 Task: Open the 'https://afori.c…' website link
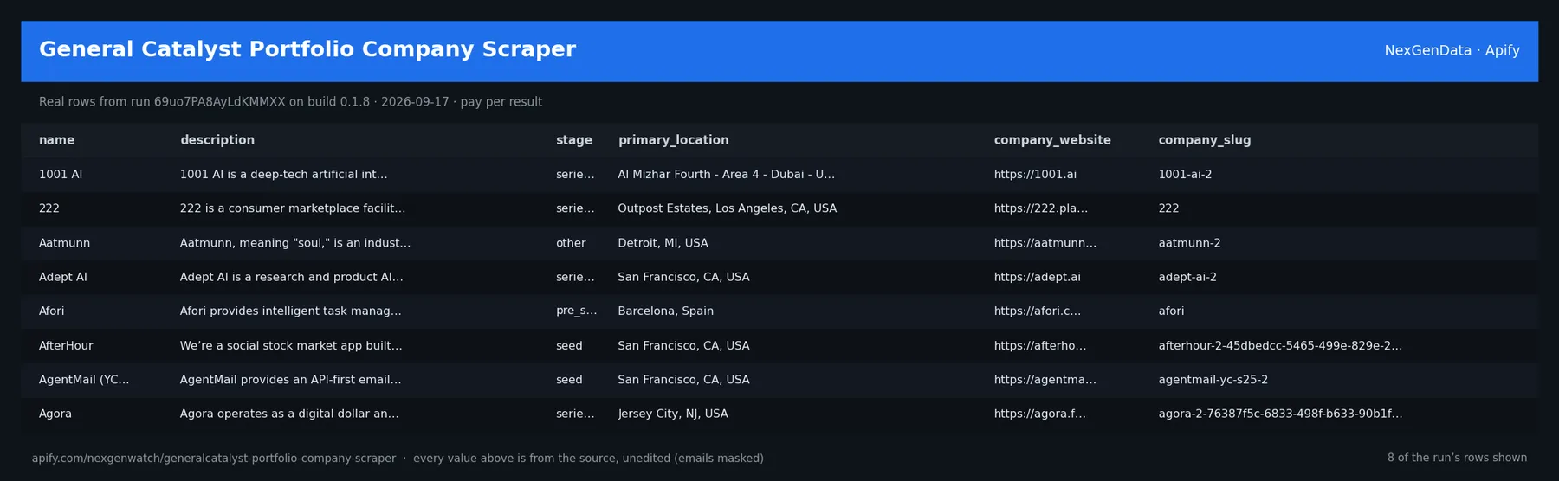(1038, 311)
